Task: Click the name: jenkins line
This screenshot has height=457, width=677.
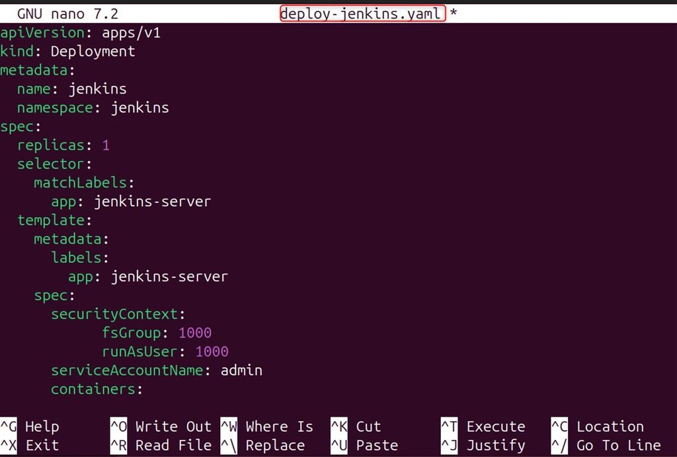Action: [71, 88]
